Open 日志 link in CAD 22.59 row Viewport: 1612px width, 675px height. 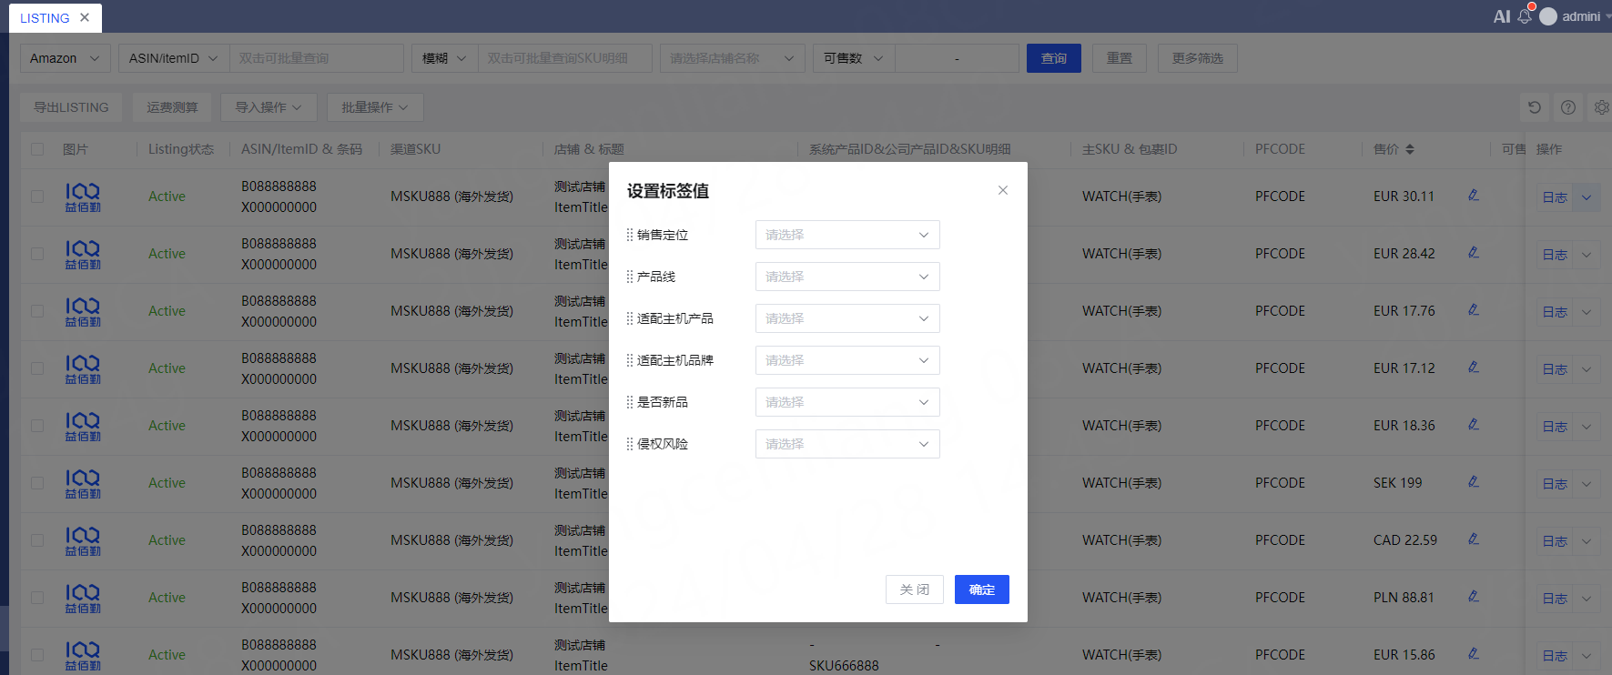click(1554, 541)
